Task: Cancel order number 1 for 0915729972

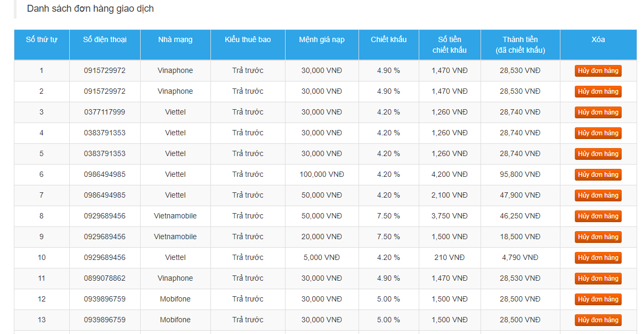Action: [x=598, y=71]
